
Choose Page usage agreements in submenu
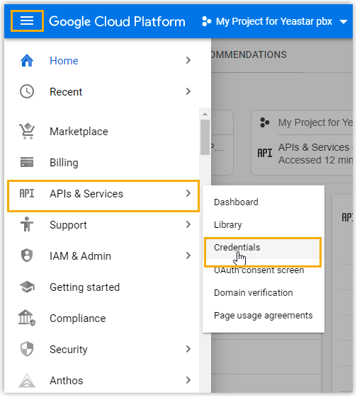click(263, 316)
